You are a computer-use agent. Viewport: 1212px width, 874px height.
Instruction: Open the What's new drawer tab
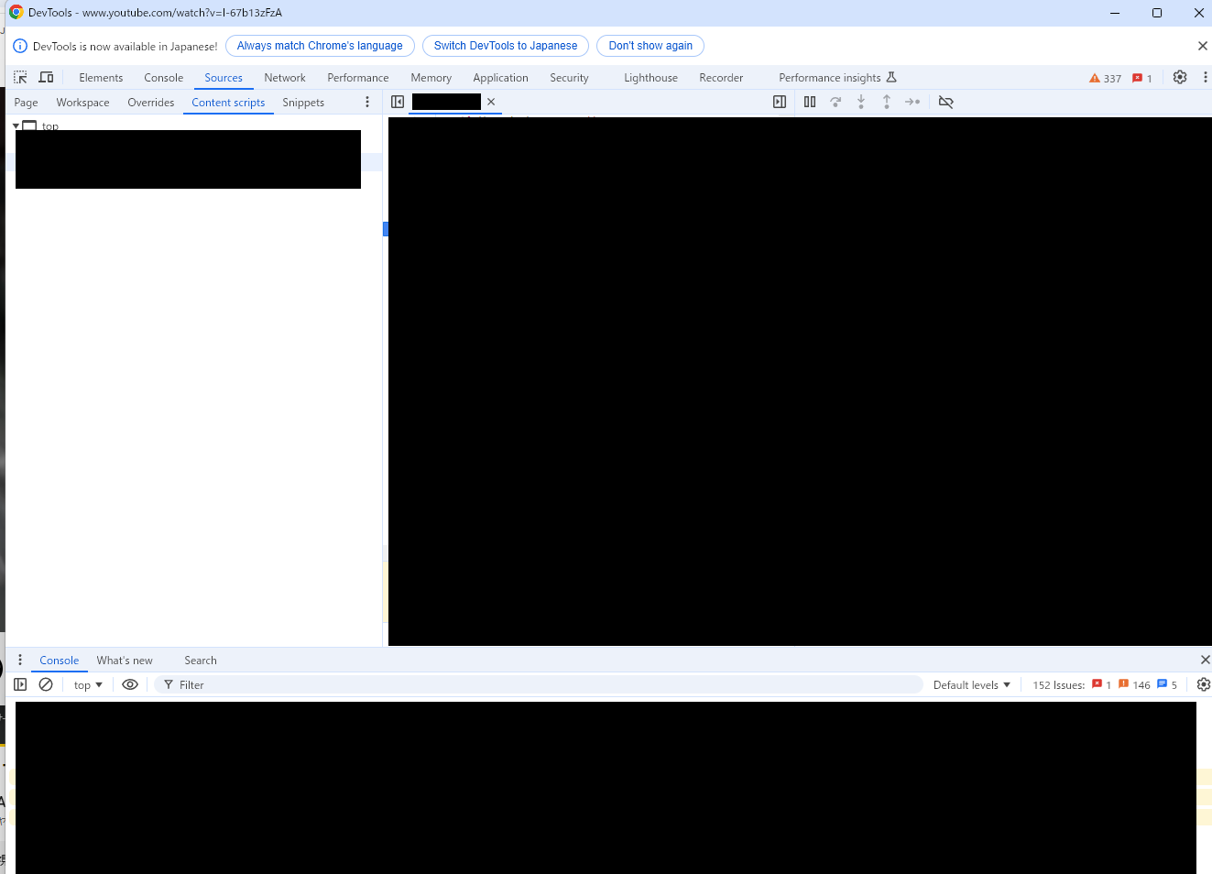125,660
